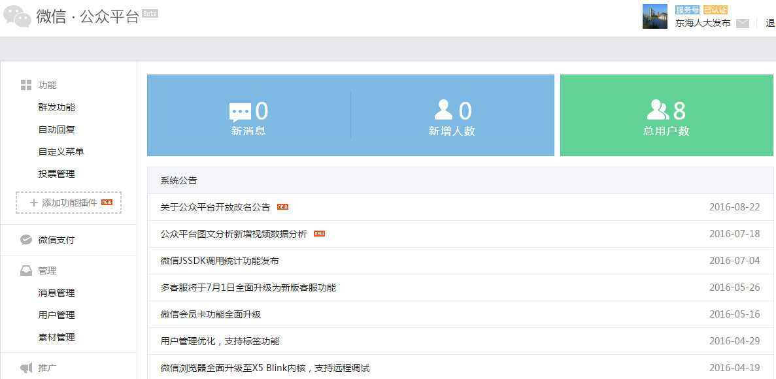Click the Beta badge next to 公众平台
This screenshot has height=379, width=776.
(150, 13)
